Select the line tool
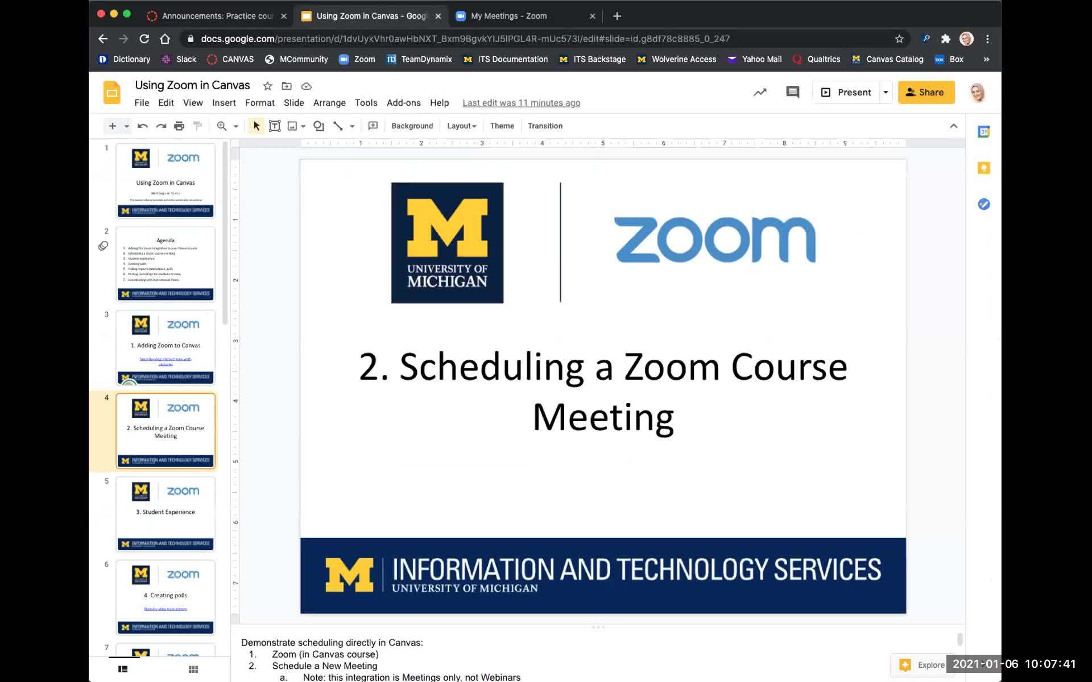1092x682 pixels. coord(338,126)
